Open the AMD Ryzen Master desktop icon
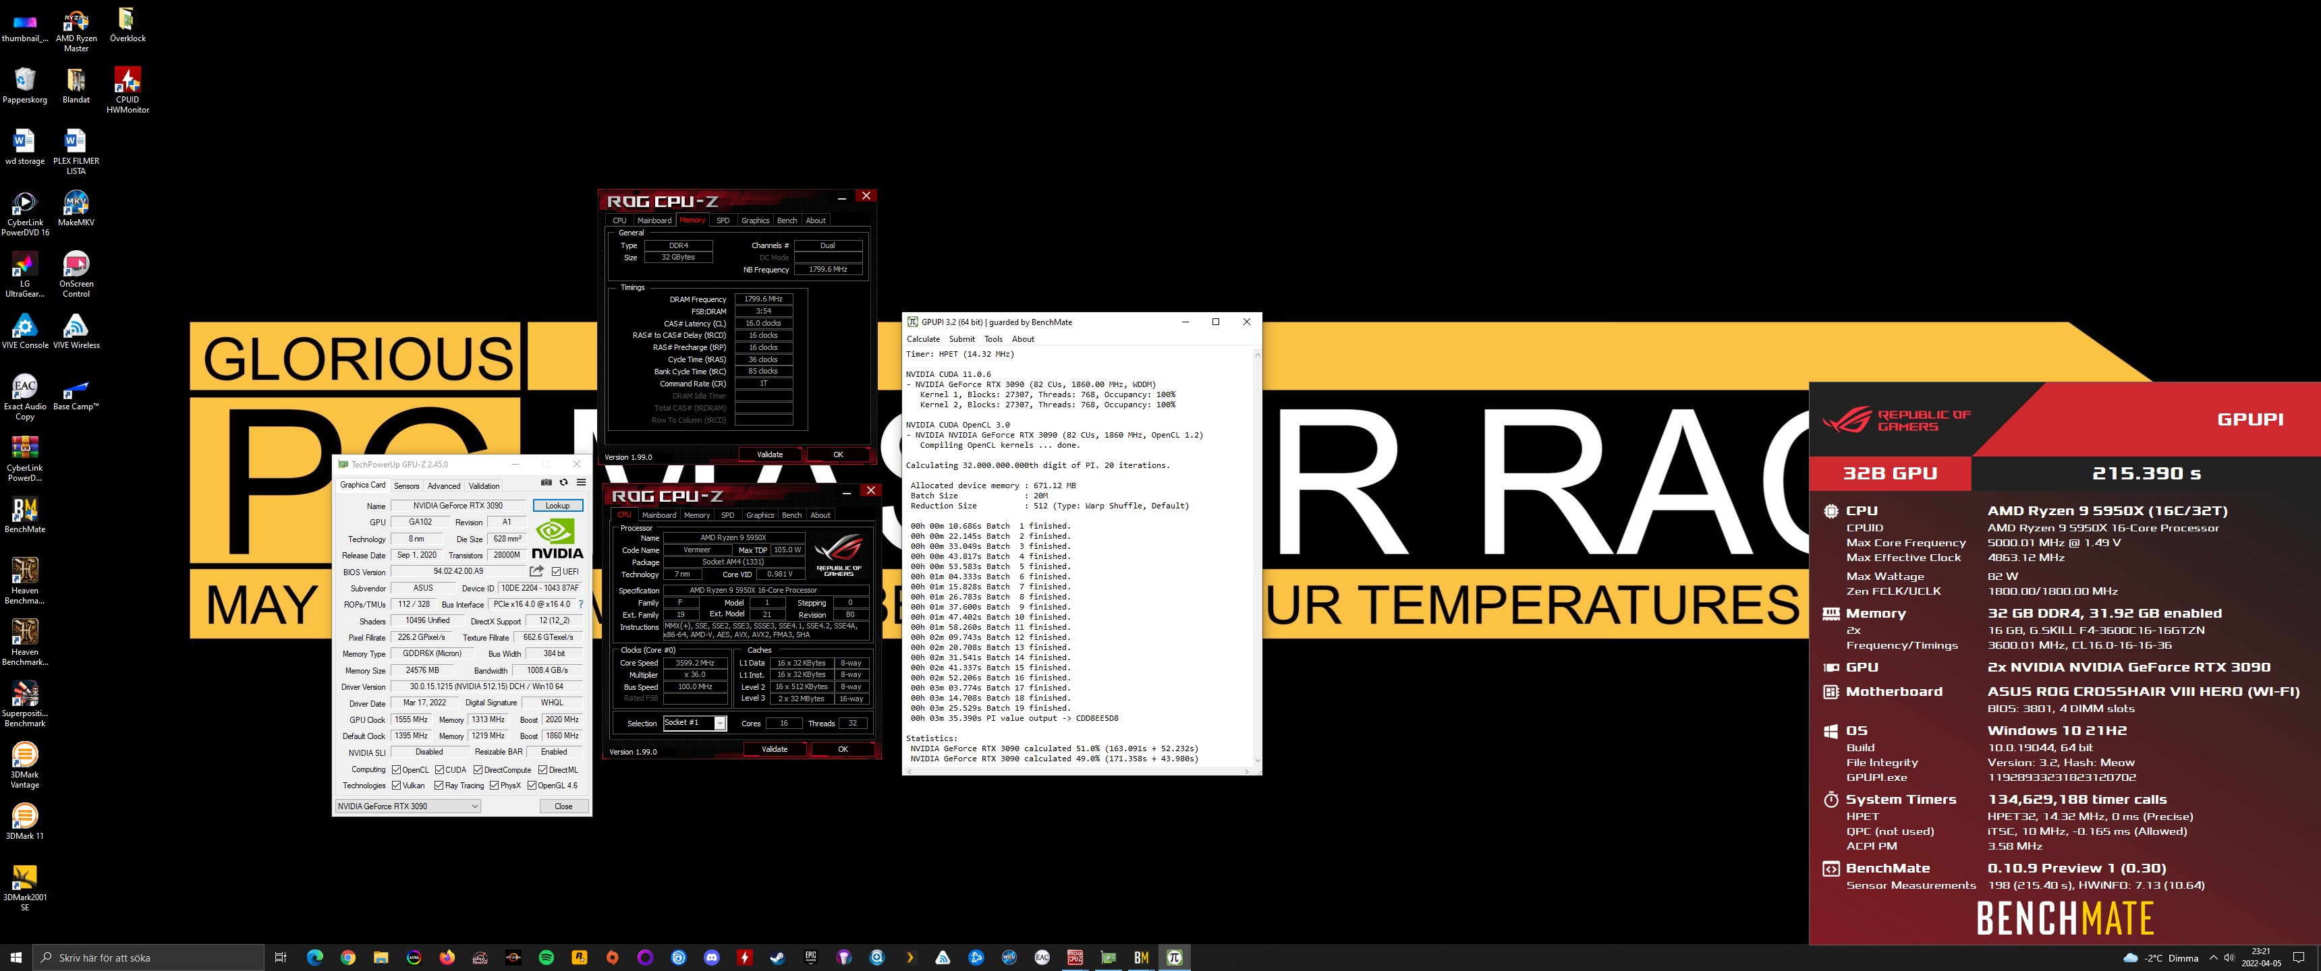This screenshot has width=2321, height=971. pyautogui.click(x=77, y=30)
